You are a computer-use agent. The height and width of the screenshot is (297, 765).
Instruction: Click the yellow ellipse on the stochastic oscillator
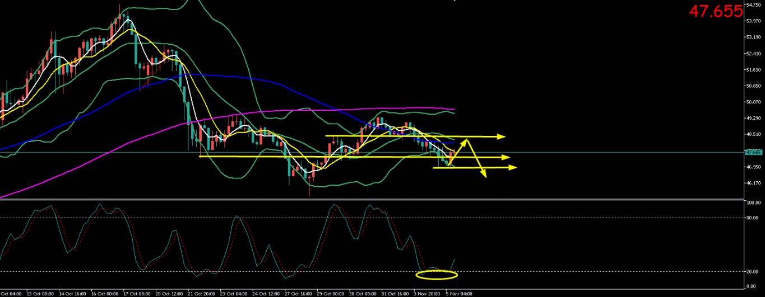coord(437,275)
